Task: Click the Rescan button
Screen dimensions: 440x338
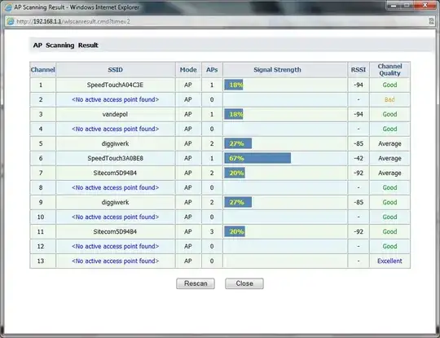Action: coord(196,283)
